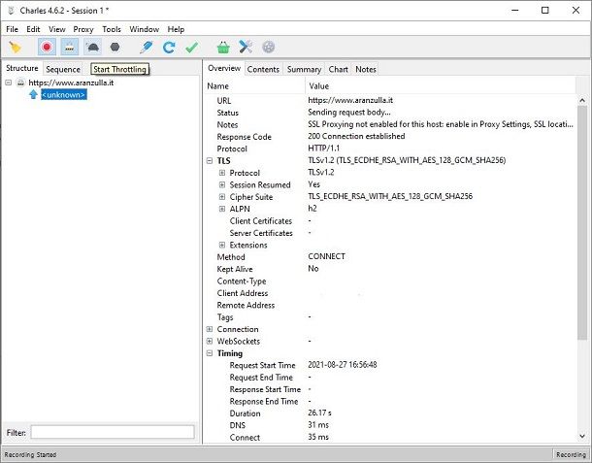Select the Connect value 35 ms
Viewport: 592px width, 463px height.
point(318,437)
